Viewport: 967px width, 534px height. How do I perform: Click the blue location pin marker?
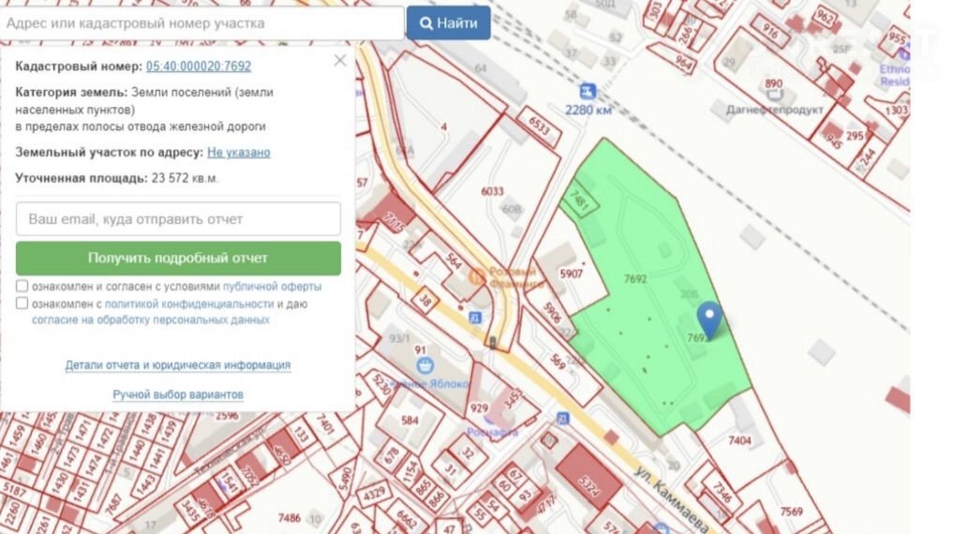(x=711, y=319)
